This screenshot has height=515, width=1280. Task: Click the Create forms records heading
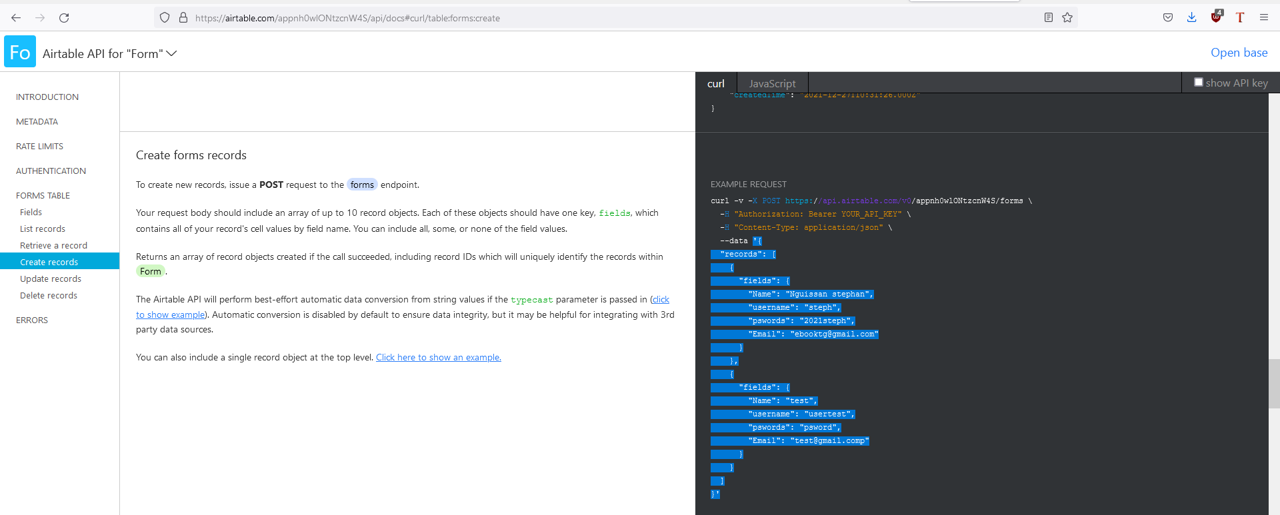tap(191, 155)
